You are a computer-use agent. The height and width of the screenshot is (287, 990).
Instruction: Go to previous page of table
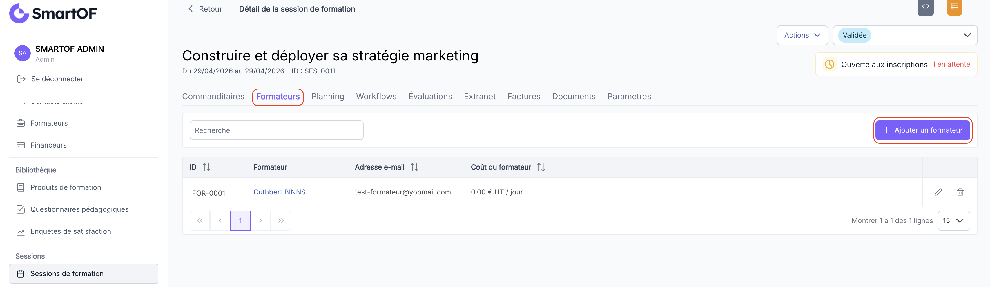[220, 221]
